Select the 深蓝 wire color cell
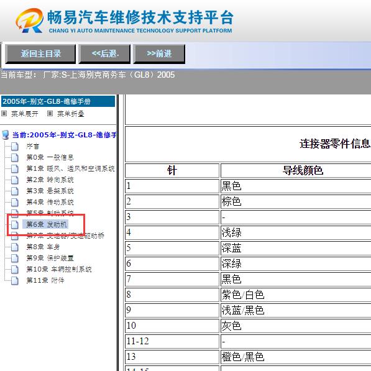 click(x=296, y=248)
